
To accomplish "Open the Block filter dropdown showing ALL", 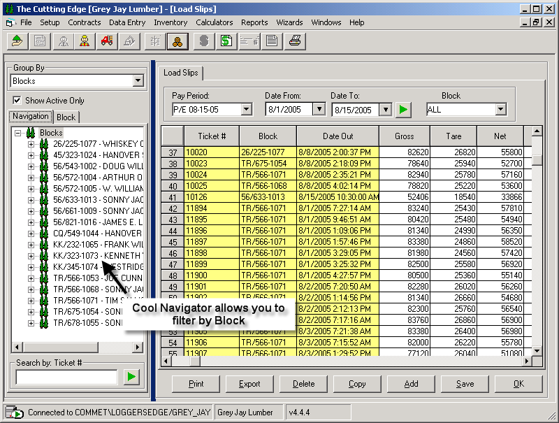I will click(x=500, y=110).
